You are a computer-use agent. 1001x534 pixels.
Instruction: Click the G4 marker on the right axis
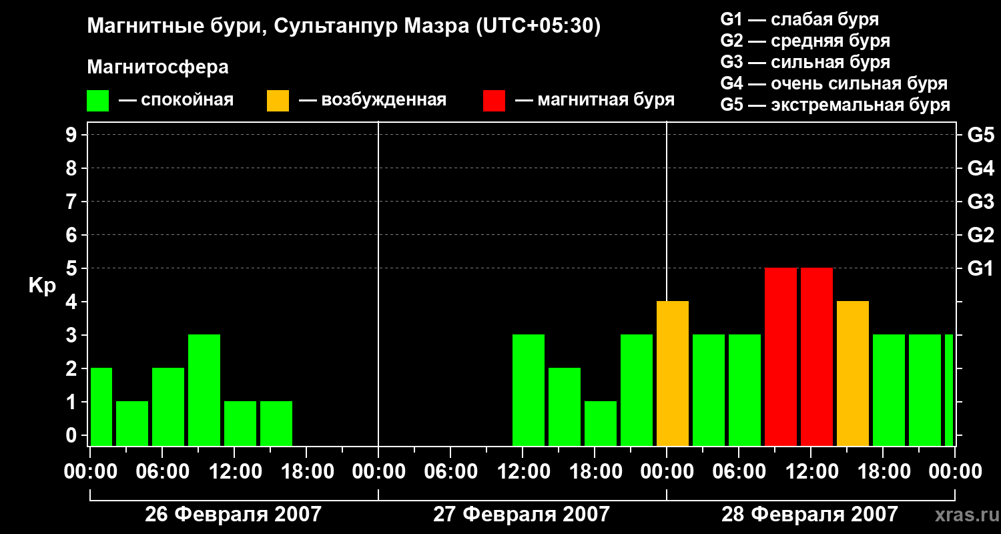[981, 168]
